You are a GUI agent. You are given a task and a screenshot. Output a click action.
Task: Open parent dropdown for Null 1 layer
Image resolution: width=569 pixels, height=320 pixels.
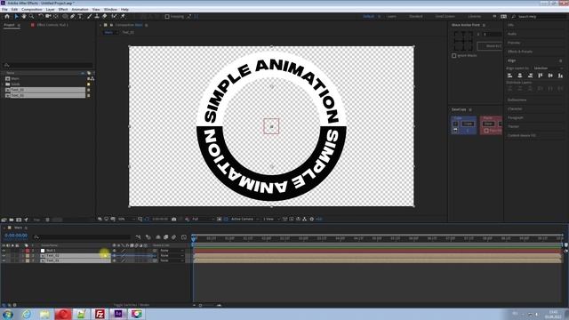tap(172, 251)
